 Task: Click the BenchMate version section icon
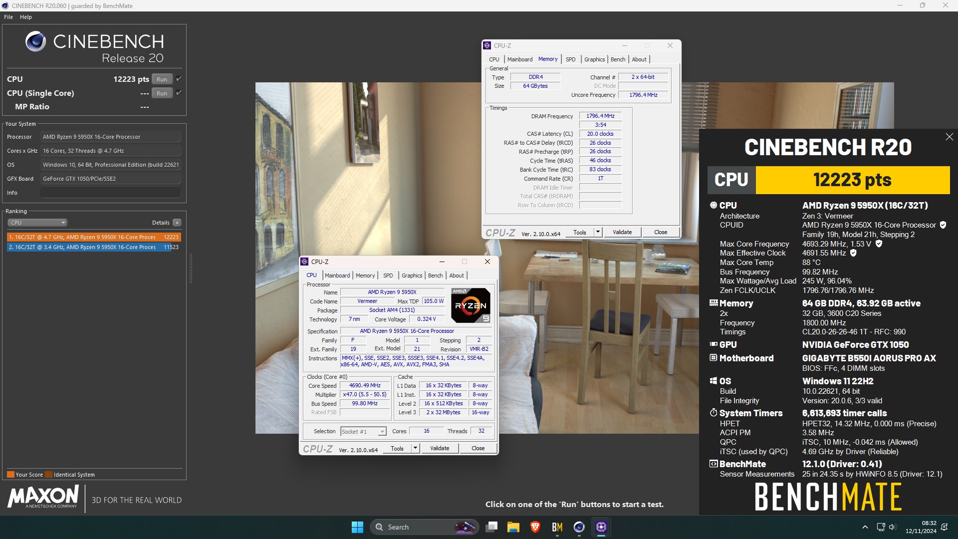point(714,464)
